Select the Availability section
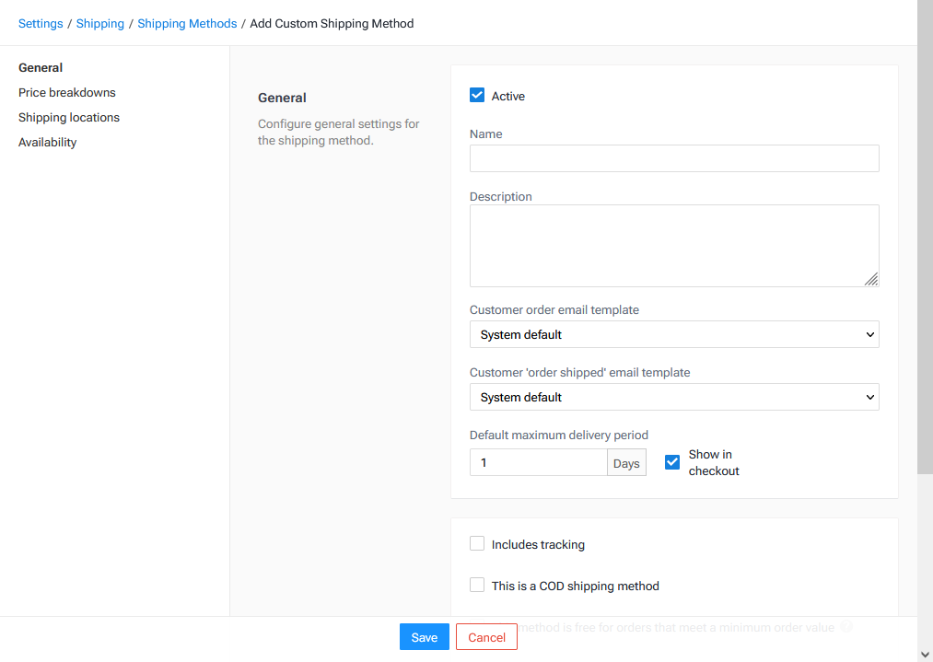 pos(47,142)
